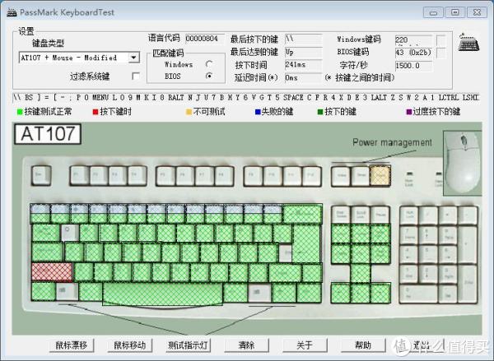The height and width of the screenshot is (361, 494).
Task: Click the right arrow key
Action: coord(380,294)
